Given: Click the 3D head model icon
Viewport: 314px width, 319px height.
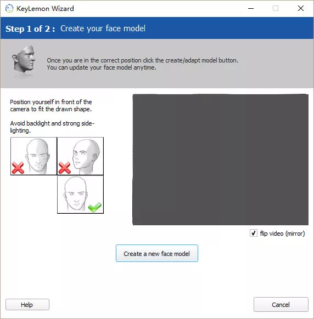Looking at the screenshot, I should point(24,60).
